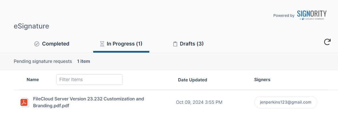Screen dimensions: 338x130
Task: Click the clipboard icon beside Drafts
Action: point(175,44)
